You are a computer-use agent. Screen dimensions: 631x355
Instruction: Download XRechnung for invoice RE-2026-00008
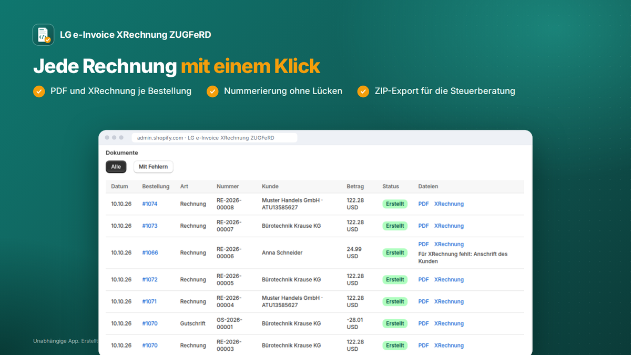pos(449,204)
